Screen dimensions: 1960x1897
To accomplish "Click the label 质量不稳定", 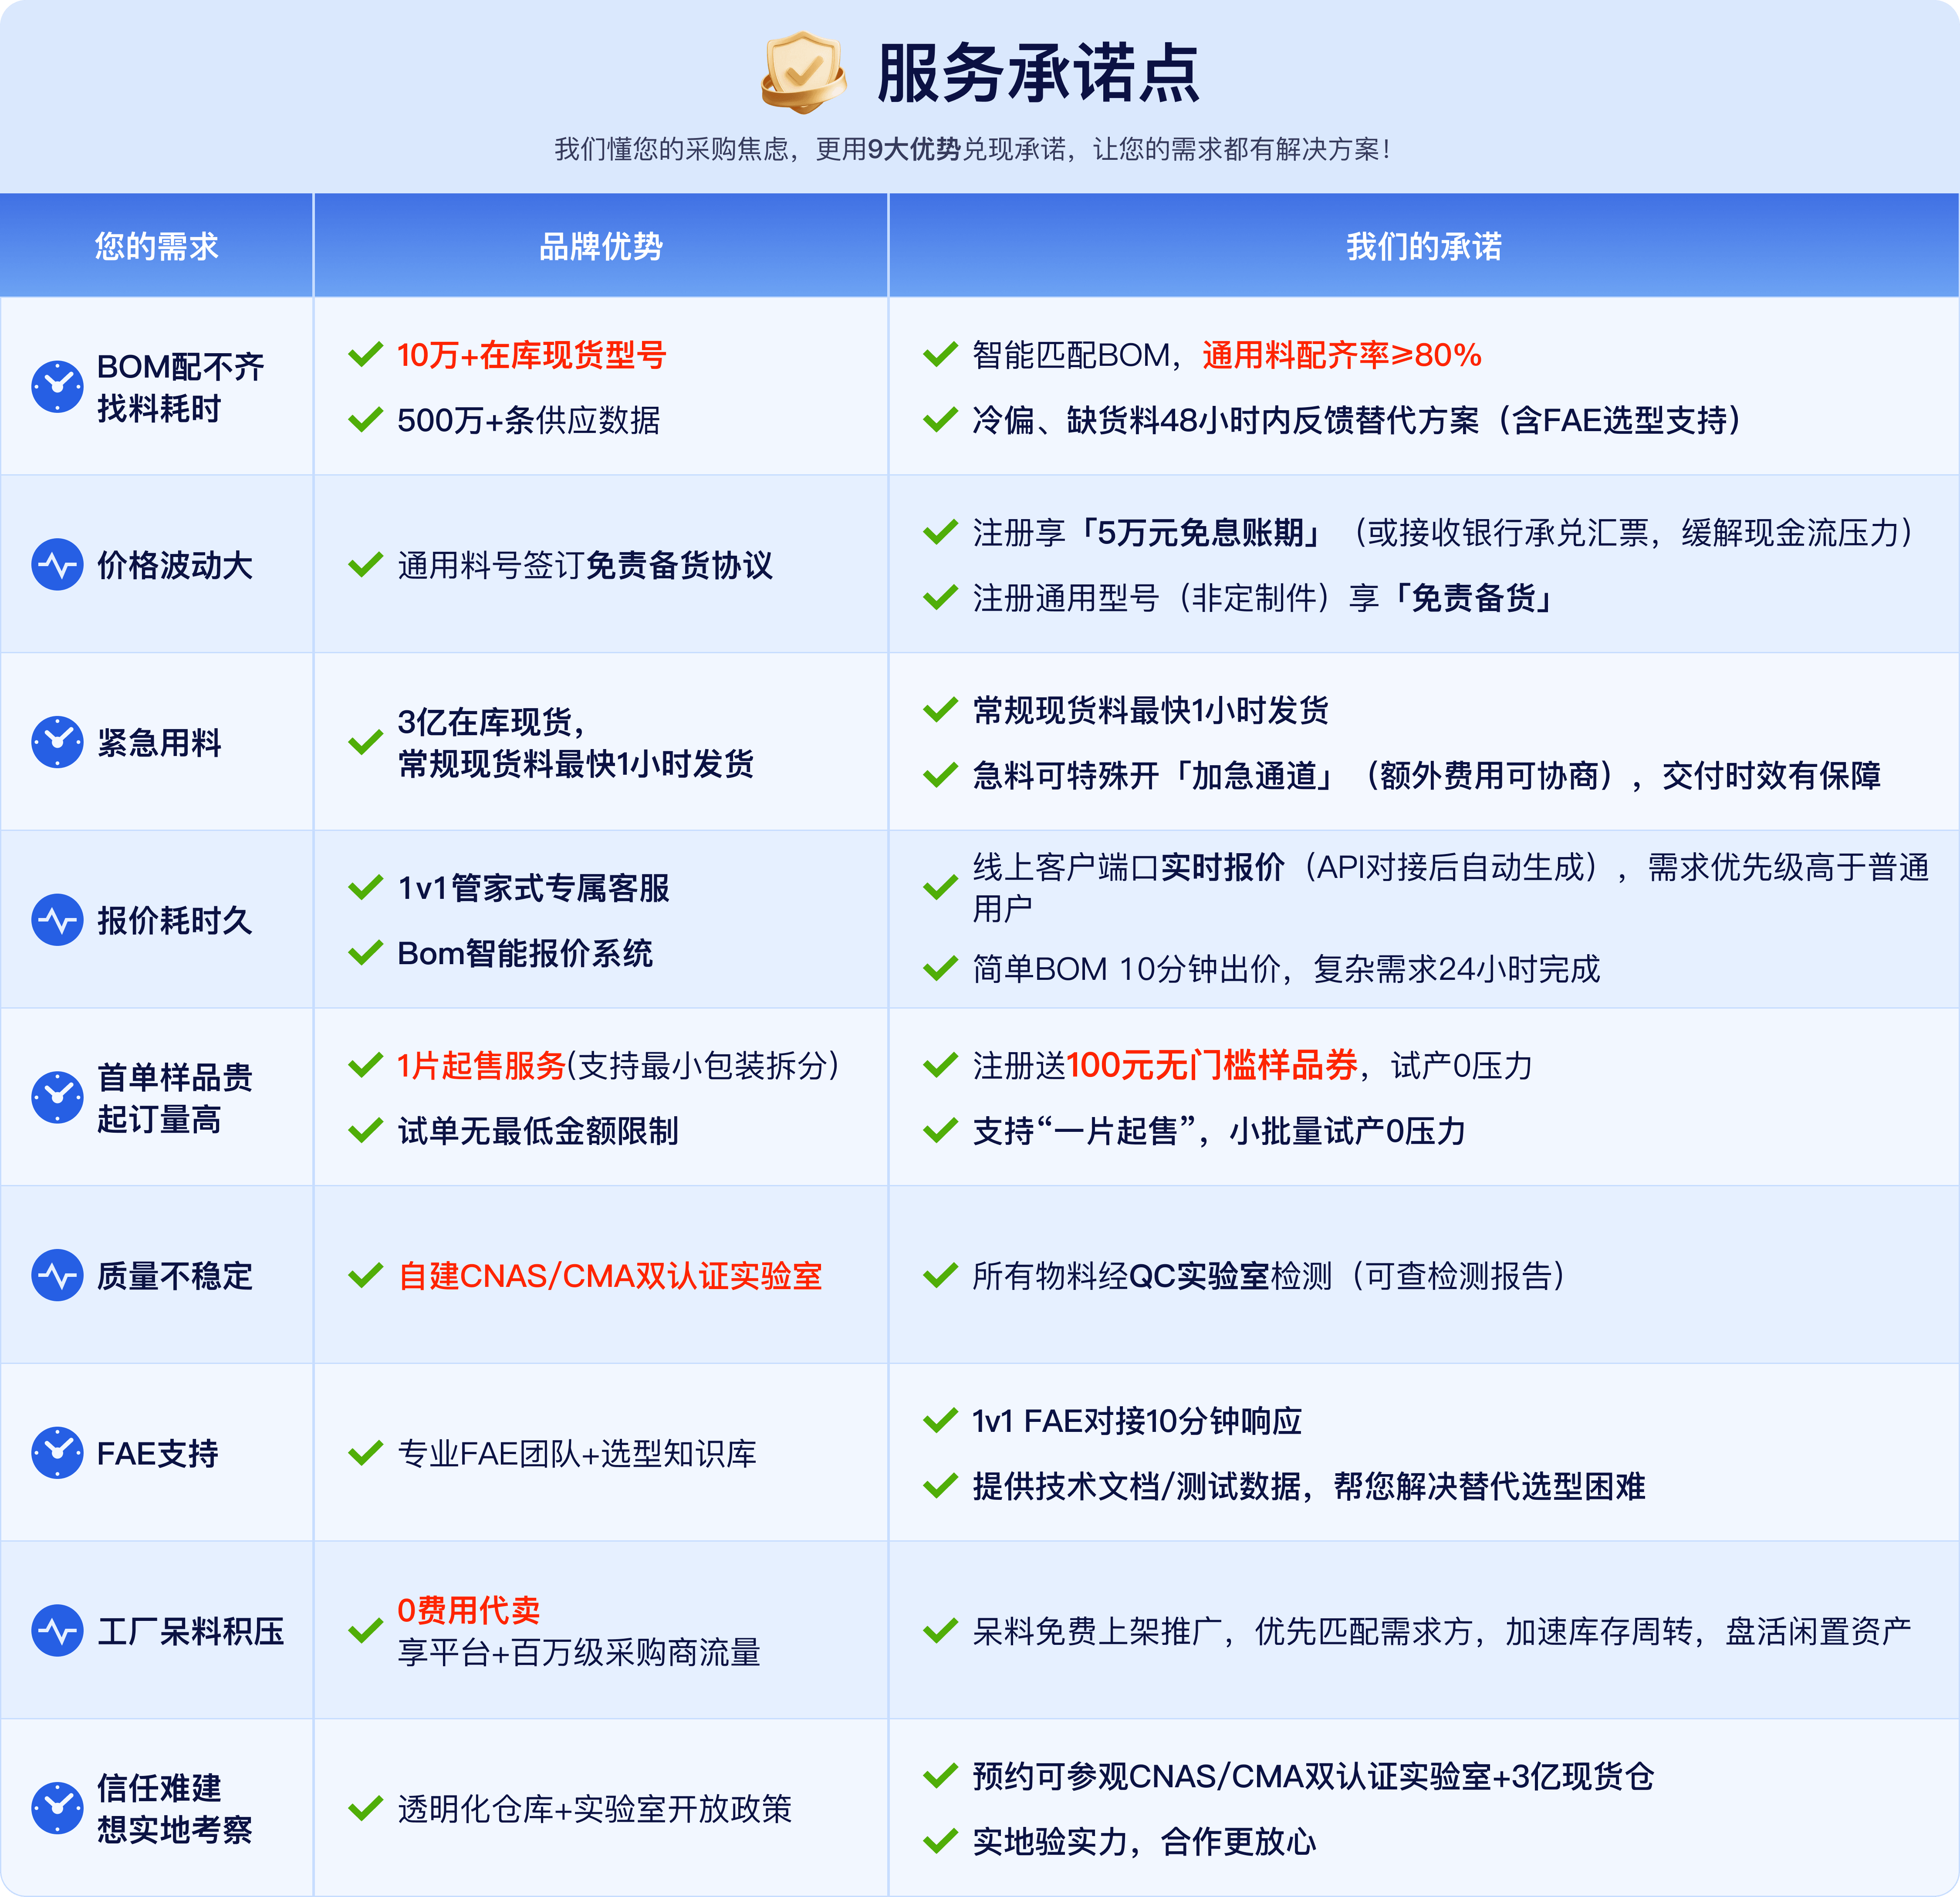I will (x=175, y=1276).
